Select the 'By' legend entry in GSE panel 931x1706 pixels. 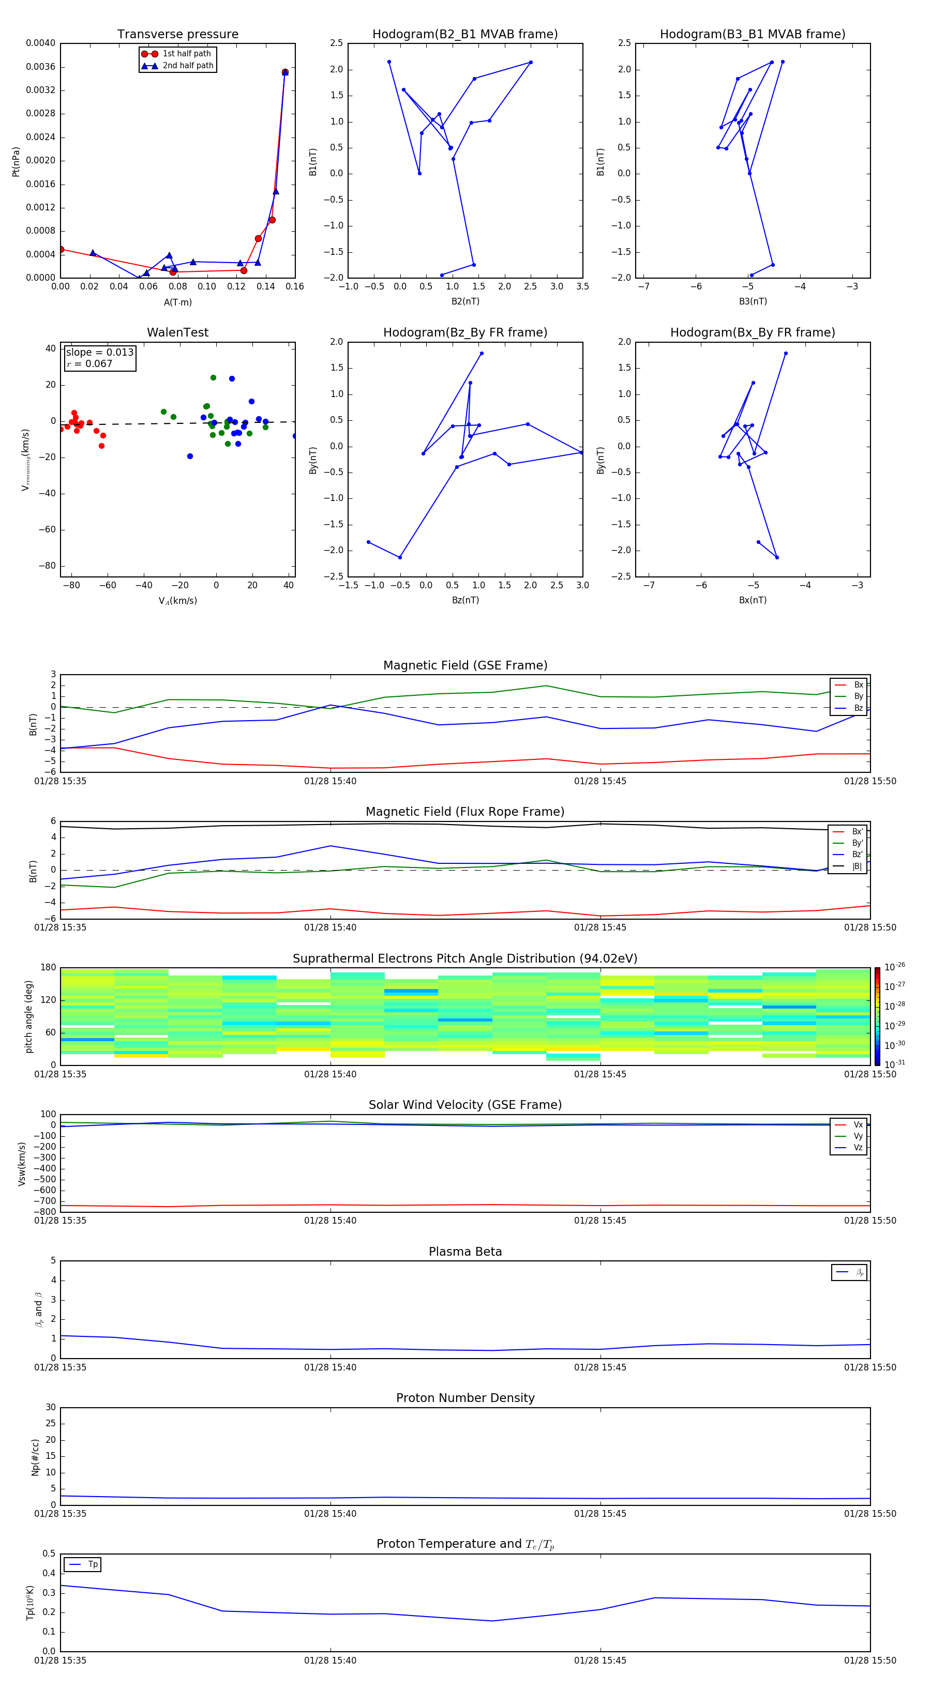point(849,696)
